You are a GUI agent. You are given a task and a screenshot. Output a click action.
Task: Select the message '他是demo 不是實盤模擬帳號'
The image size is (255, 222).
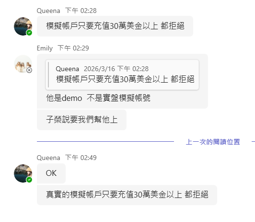coord(98,98)
